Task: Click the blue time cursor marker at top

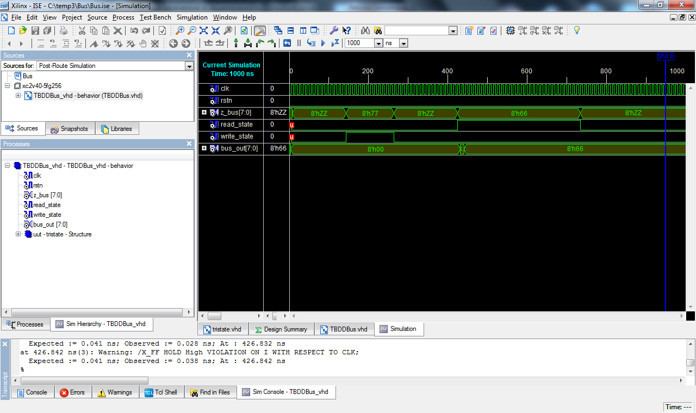Action: pos(666,57)
